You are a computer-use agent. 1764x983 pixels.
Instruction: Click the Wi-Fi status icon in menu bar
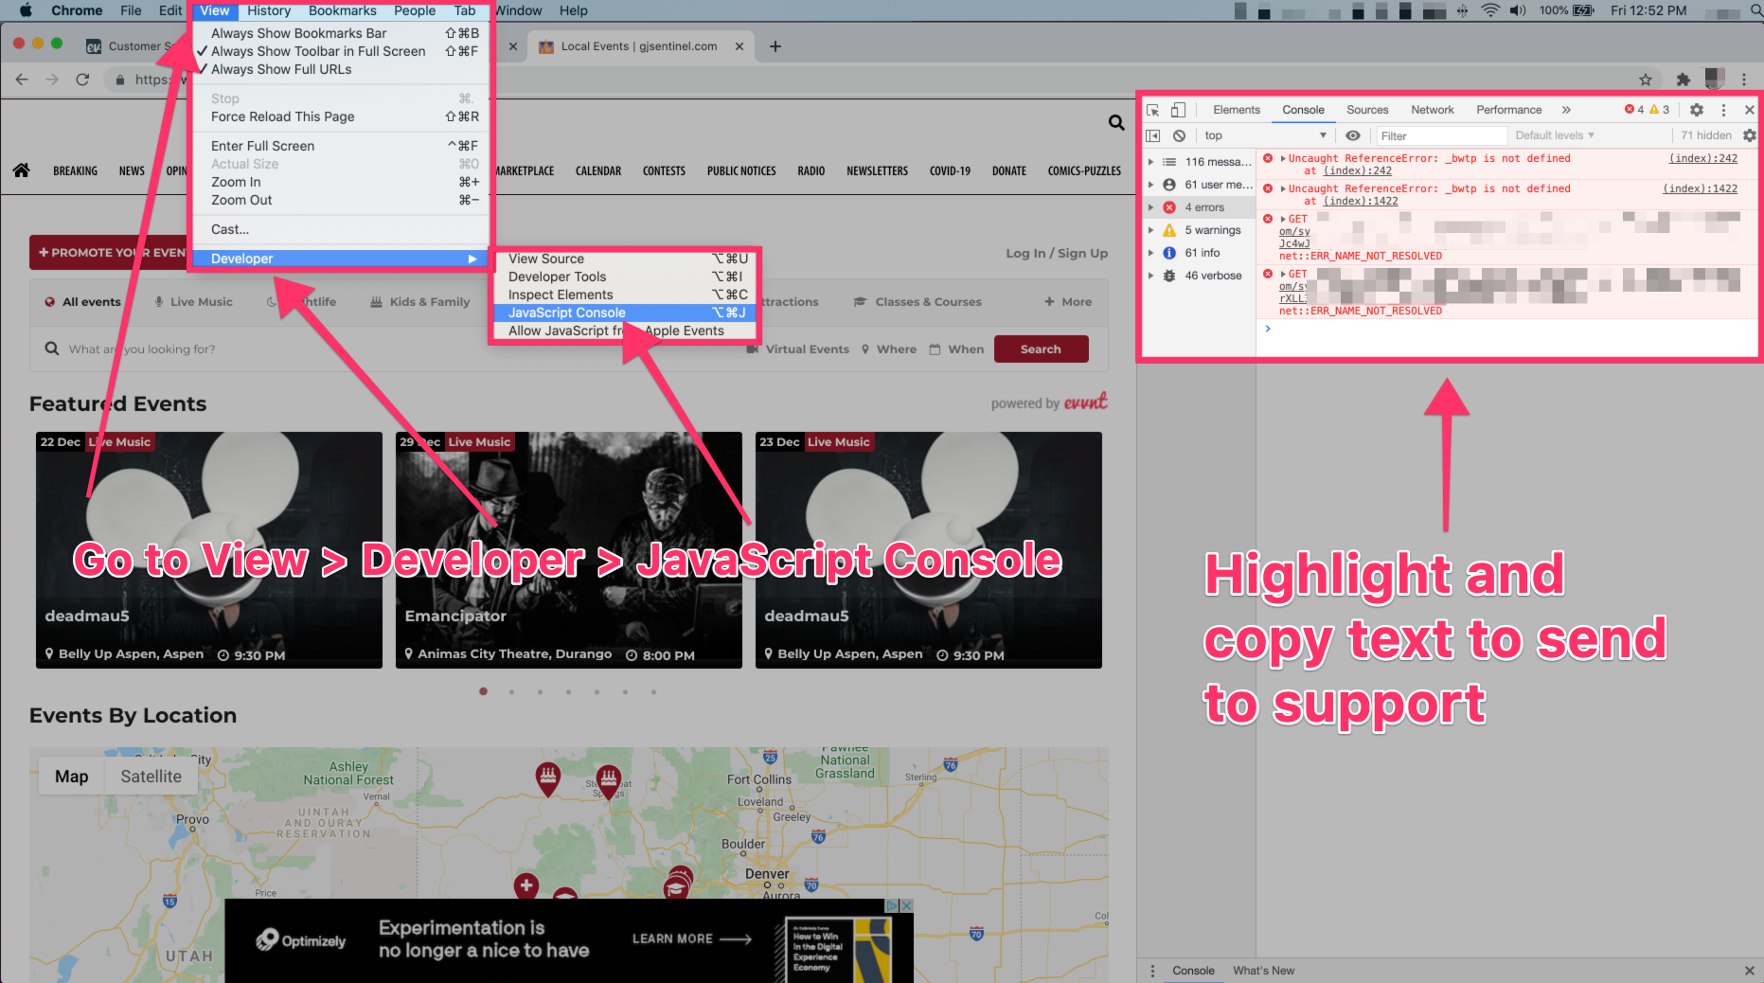point(1490,10)
